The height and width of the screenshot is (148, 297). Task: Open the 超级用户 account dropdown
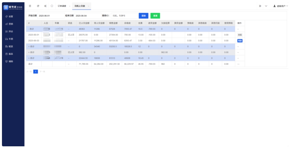(281, 6)
